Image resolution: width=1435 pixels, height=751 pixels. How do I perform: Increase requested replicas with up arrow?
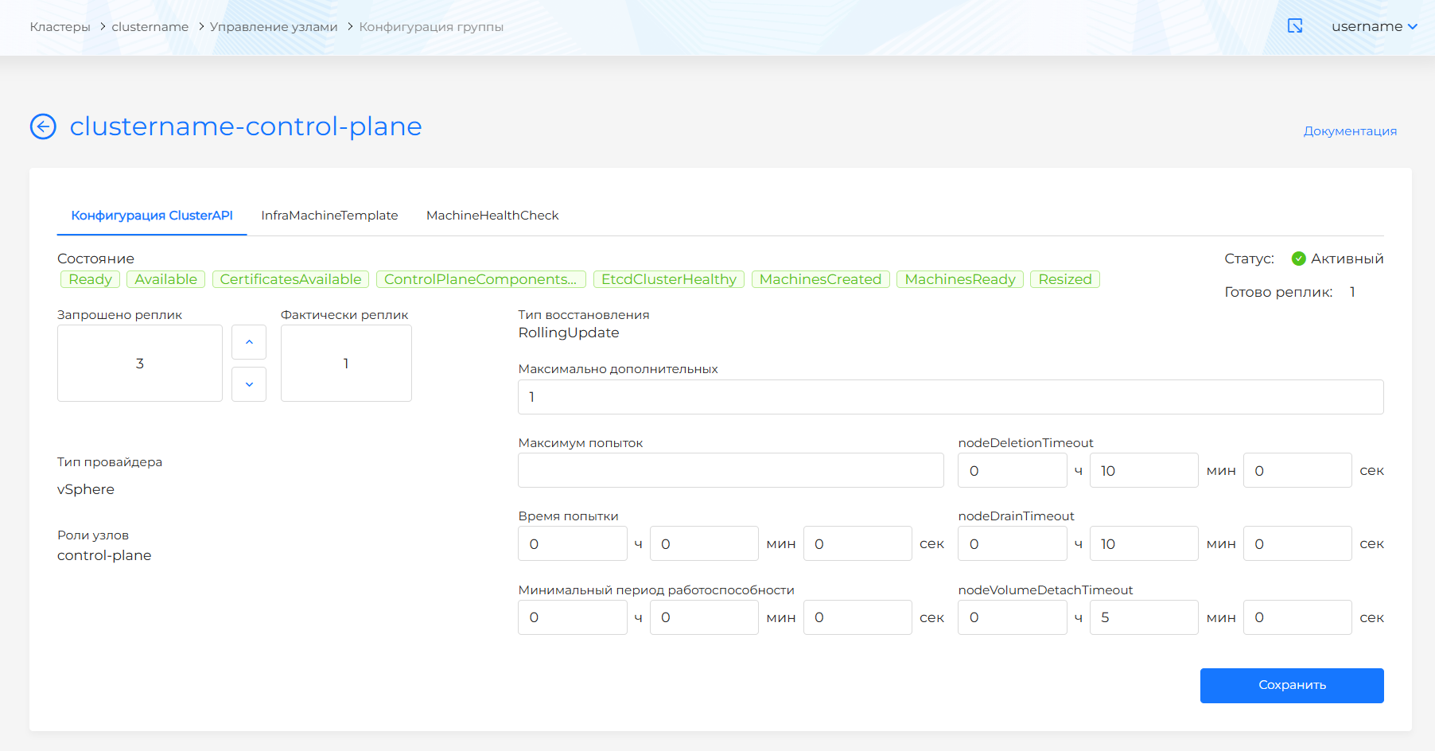(x=249, y=342)
